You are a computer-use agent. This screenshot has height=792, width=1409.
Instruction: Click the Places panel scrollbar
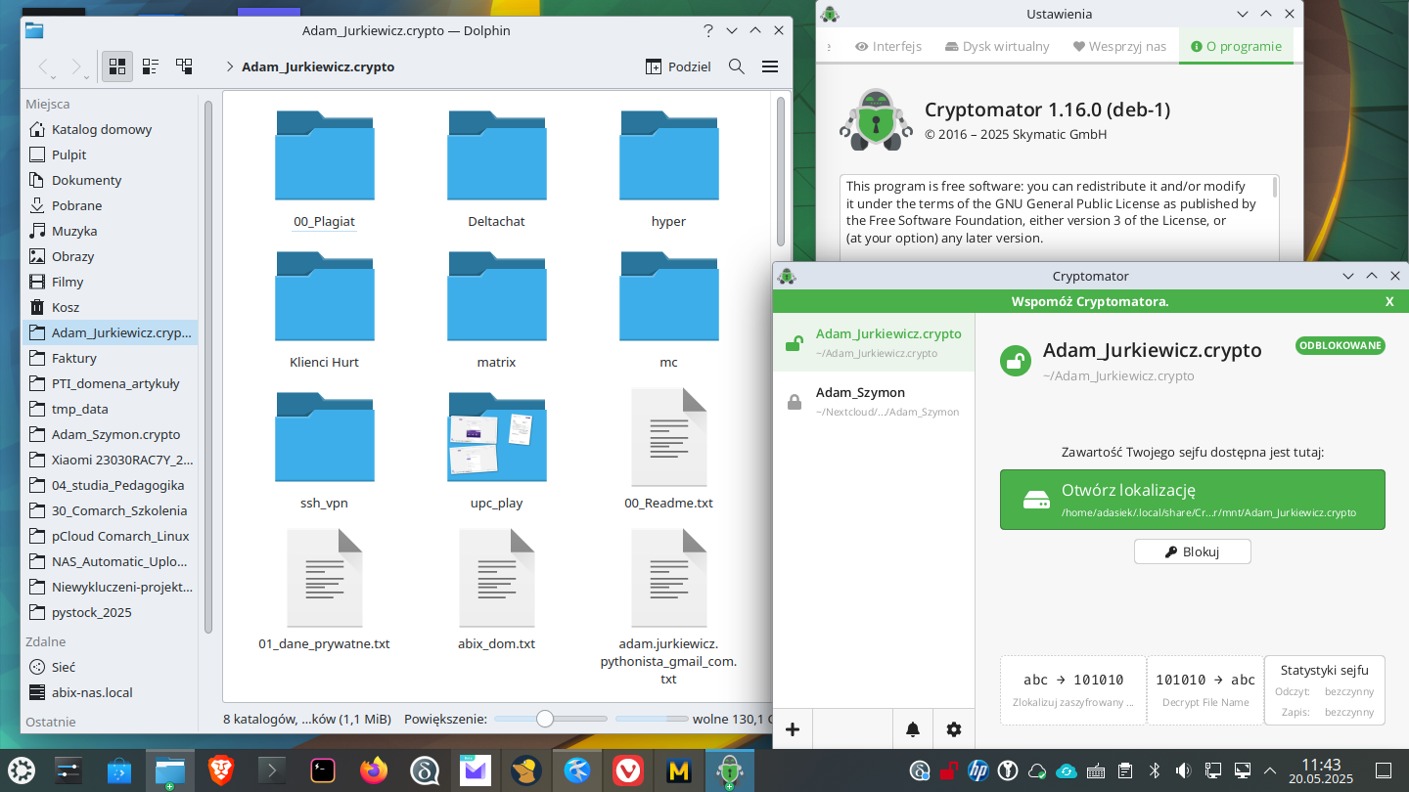(207, 367)
